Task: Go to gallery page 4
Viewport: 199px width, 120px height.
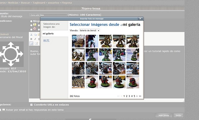Action: click(132, 96)
